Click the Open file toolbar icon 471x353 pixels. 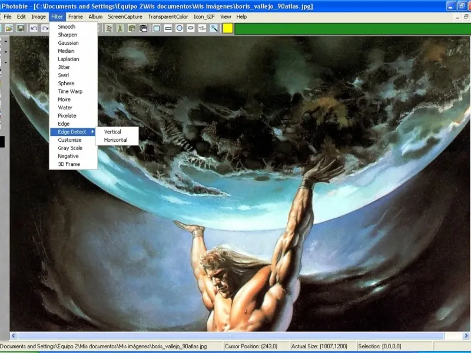pos(9,28)
